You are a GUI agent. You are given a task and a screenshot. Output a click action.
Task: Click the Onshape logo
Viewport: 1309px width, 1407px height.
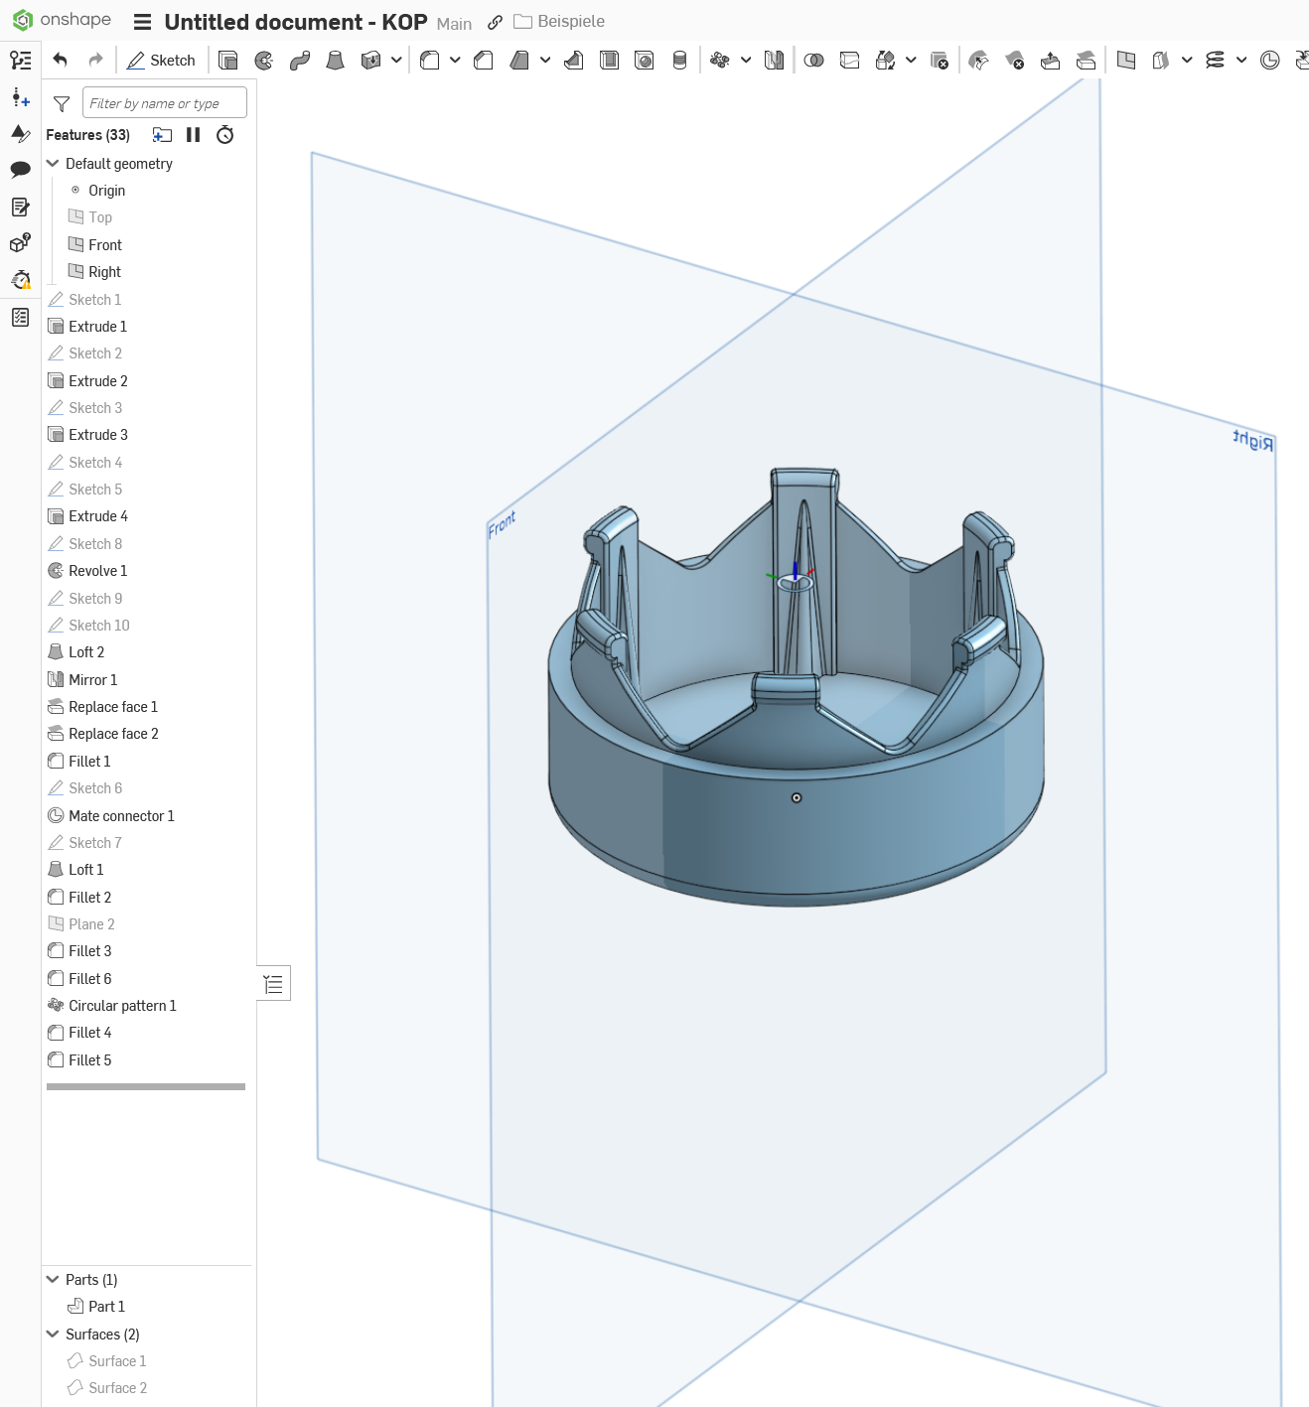[x=62, y=20]
